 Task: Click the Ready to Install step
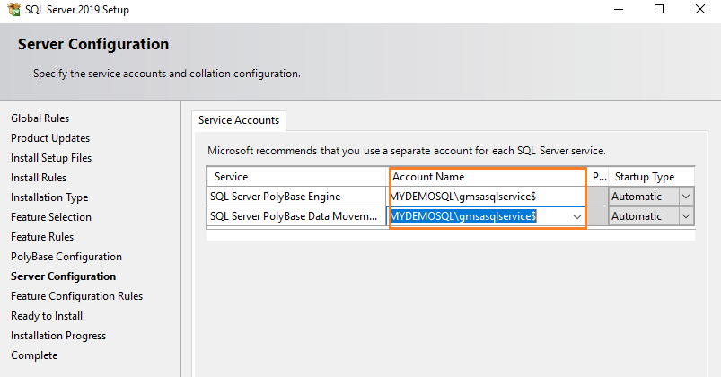47,316
